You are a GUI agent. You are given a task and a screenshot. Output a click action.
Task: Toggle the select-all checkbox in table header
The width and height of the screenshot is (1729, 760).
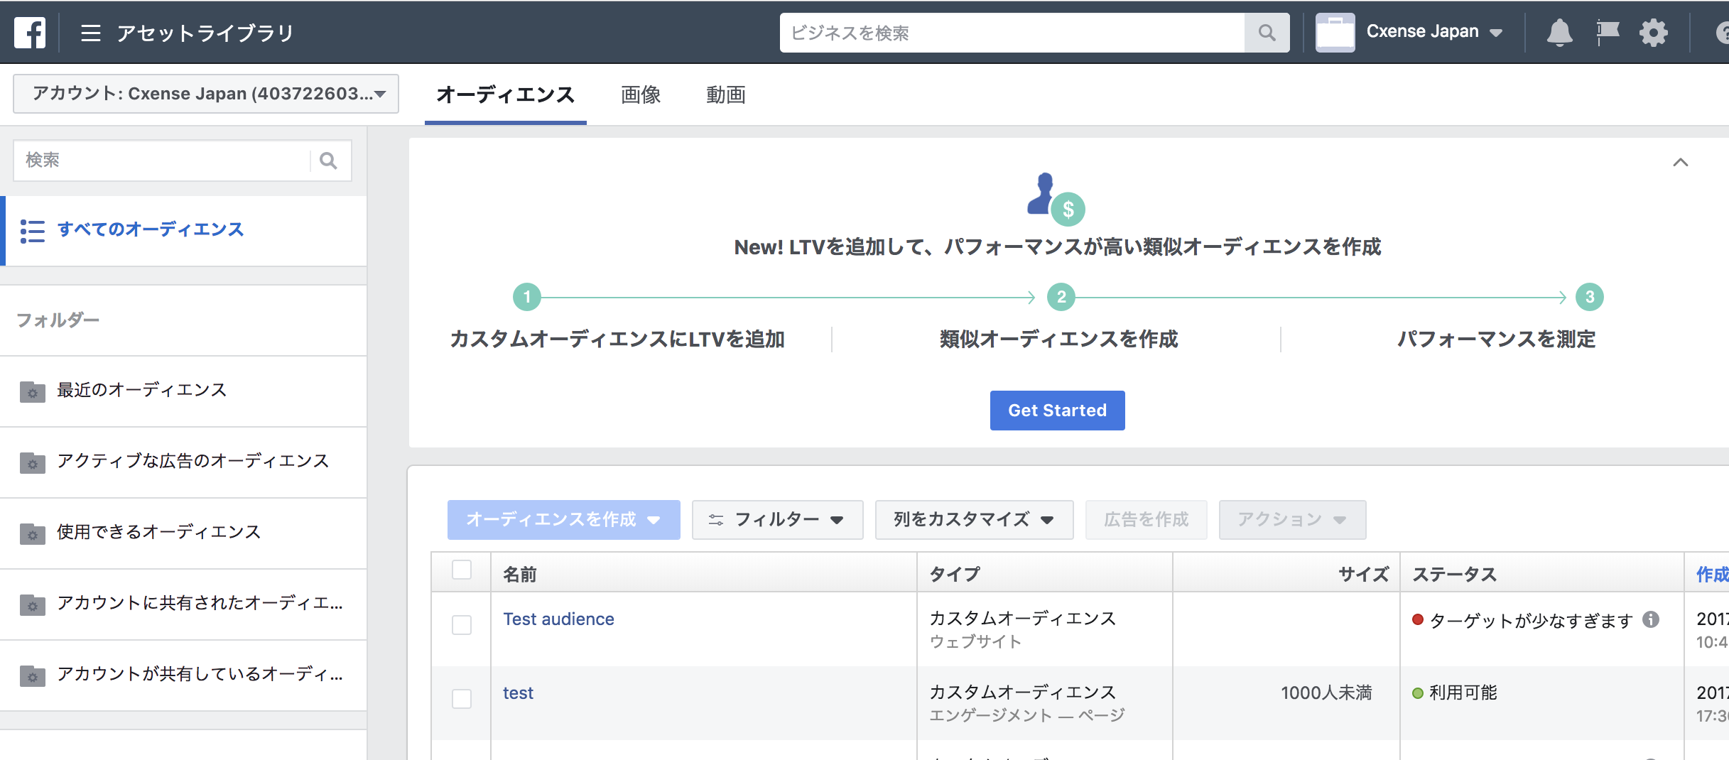click(x=462, y=570)
